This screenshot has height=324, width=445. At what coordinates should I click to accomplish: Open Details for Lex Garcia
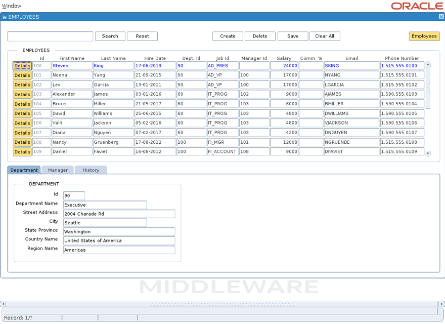22,85
